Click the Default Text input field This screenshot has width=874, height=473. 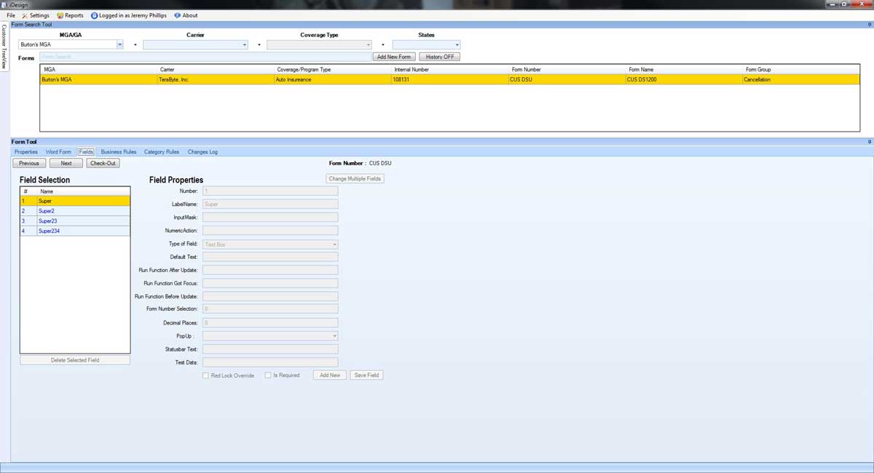(x=270, y=257)
